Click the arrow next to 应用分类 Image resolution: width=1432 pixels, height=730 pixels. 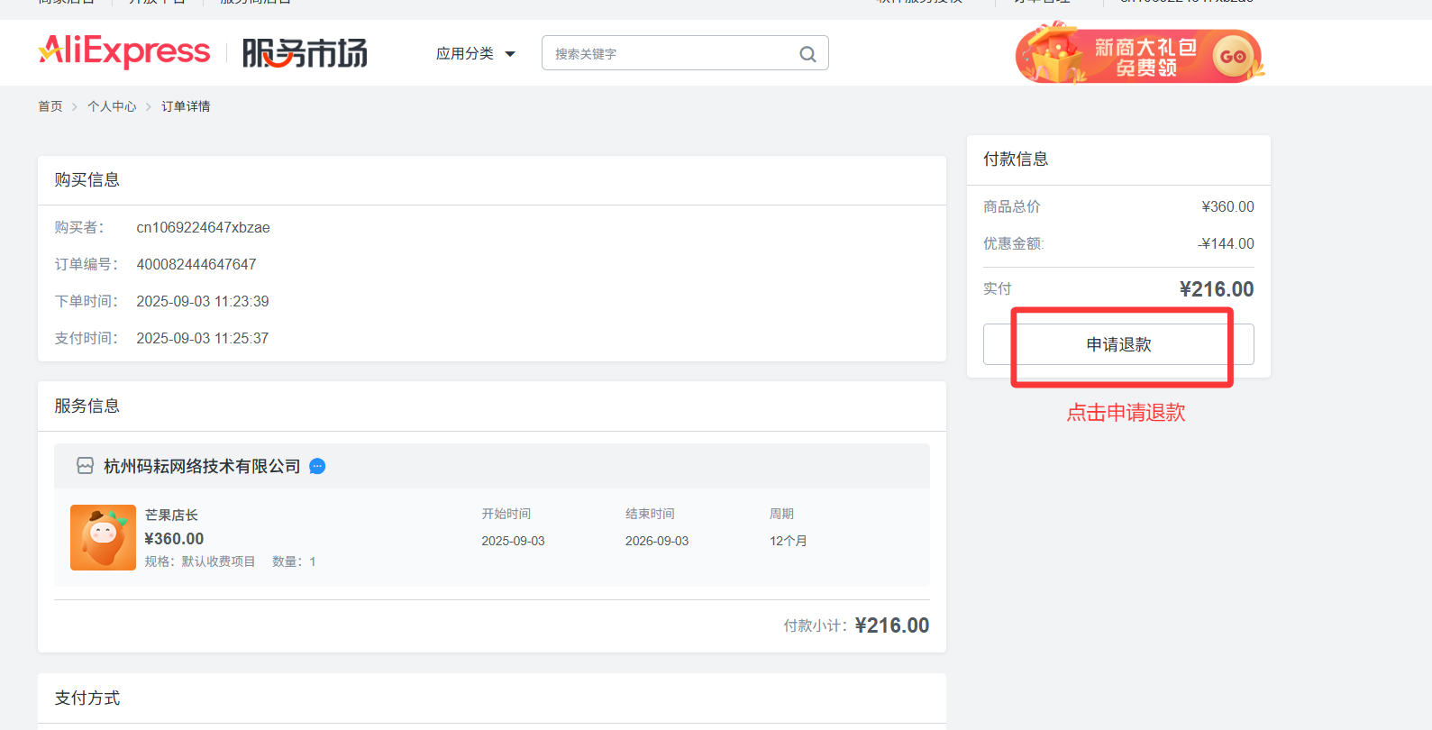(x=510, y=54)
